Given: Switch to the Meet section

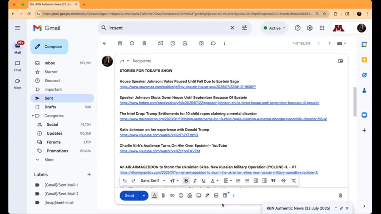Looking at the screenshot, I should click(18, 84).
